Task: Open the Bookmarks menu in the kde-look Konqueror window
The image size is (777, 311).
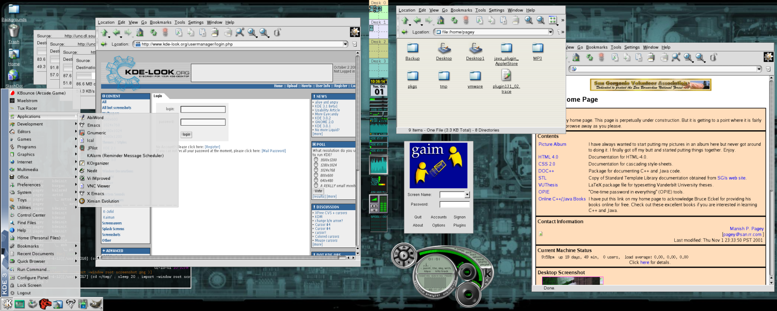Action: point(161,22)
